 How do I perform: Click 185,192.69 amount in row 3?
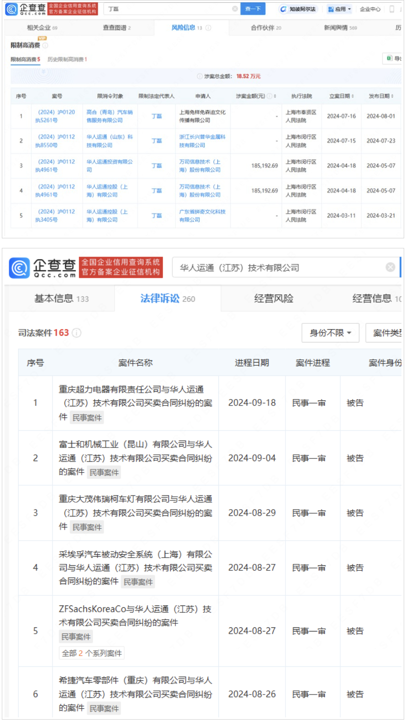pos(264,166)
